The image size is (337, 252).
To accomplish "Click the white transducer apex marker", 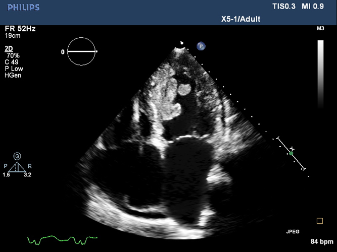I will (x=182, y=43).
